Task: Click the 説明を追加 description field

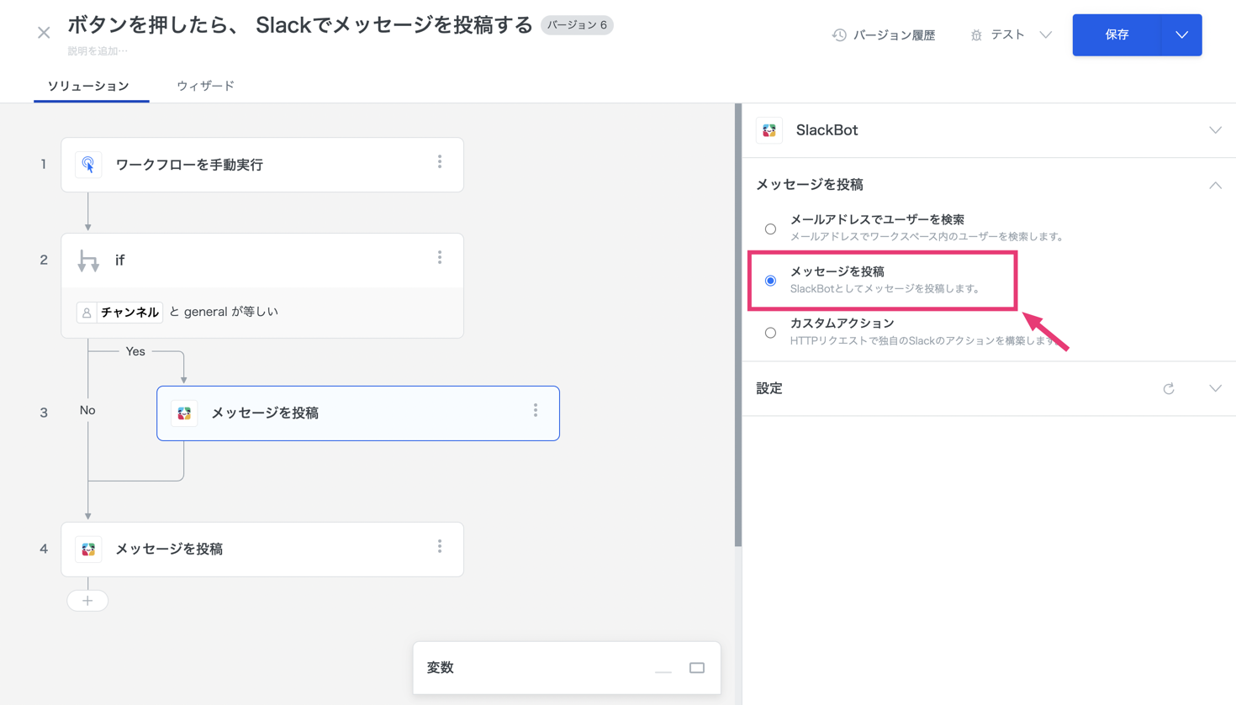Action: (x=98, y=51)
